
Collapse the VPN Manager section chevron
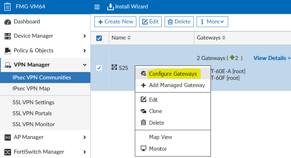(85, 65)
